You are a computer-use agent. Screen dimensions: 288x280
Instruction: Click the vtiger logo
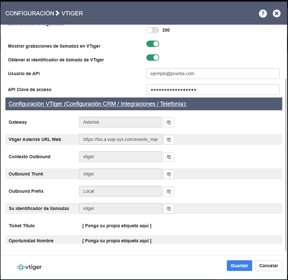coord(29,267)
